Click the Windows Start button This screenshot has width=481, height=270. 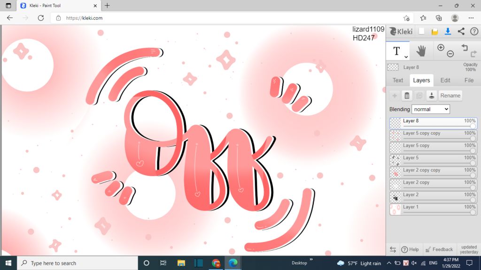[x=8, y=263]
